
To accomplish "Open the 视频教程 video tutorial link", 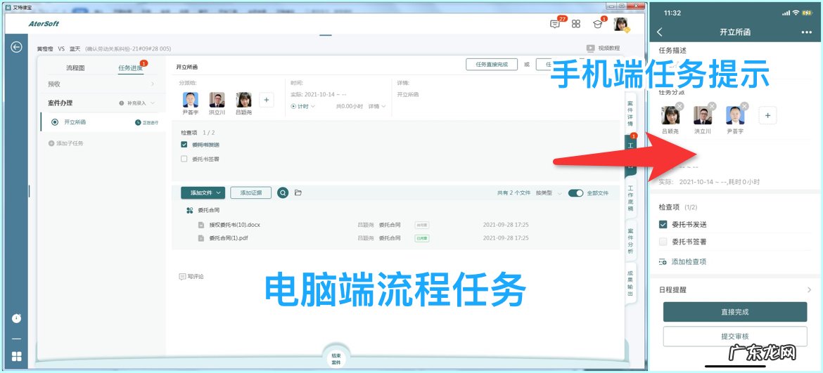I will tap(603, 48).
